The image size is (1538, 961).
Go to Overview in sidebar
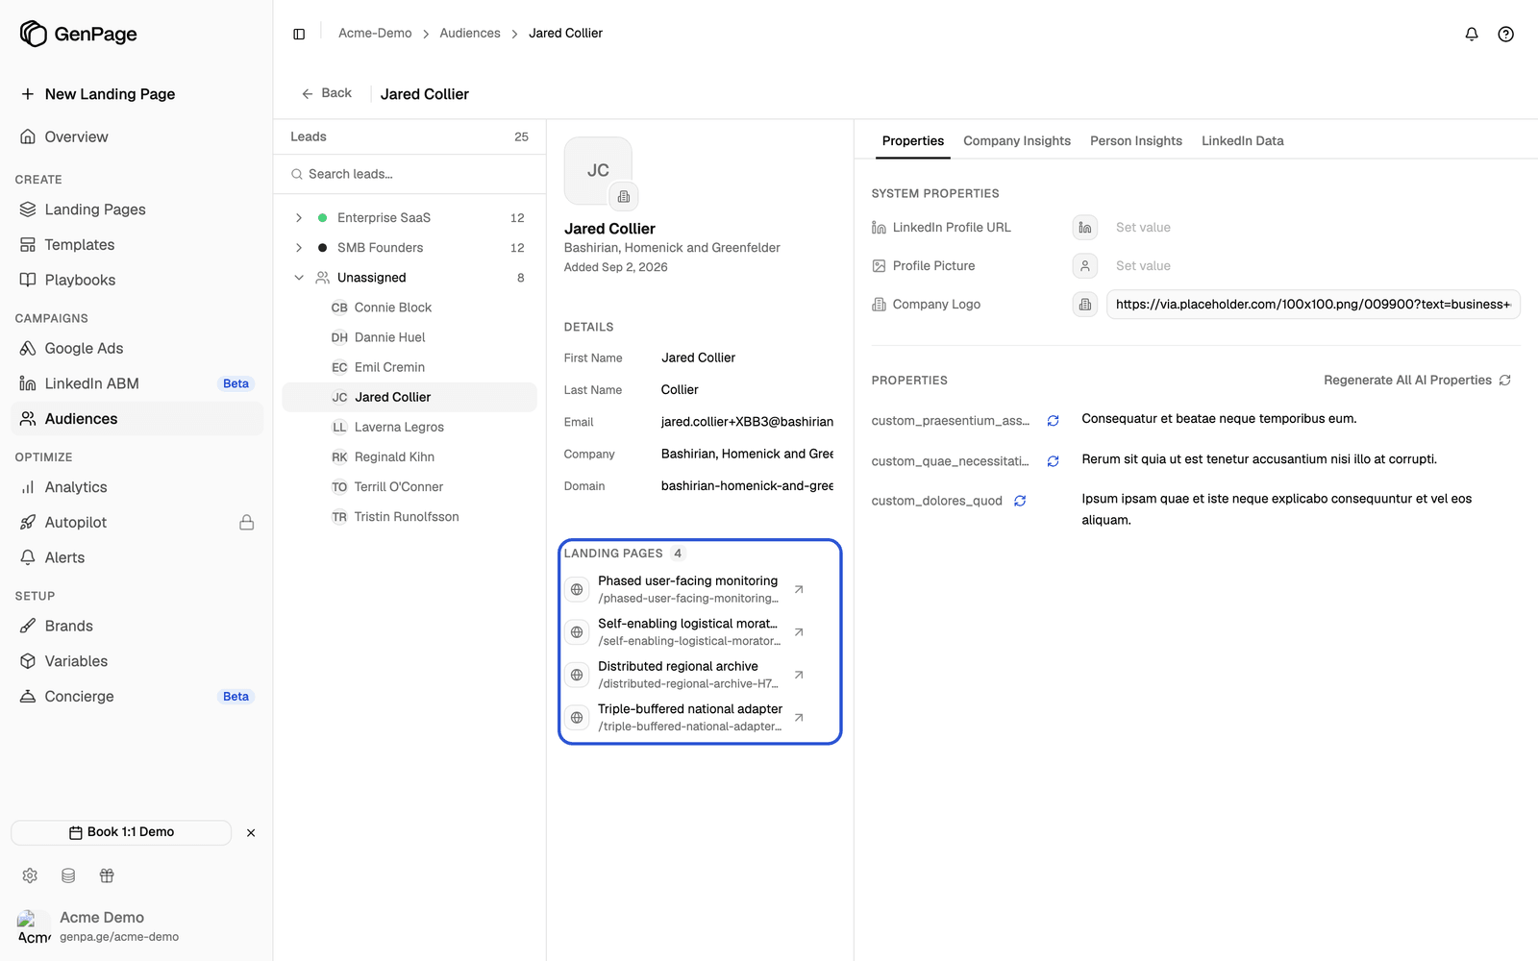click(136, 137)
